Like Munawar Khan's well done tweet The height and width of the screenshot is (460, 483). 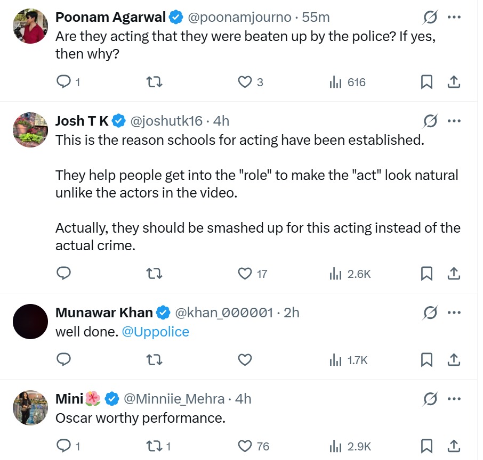pos(245,360)
